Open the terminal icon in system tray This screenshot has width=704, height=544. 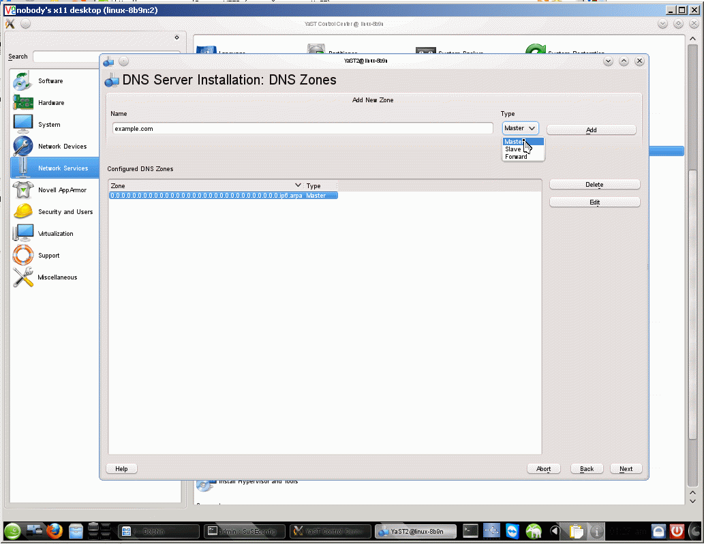[470, 532]
